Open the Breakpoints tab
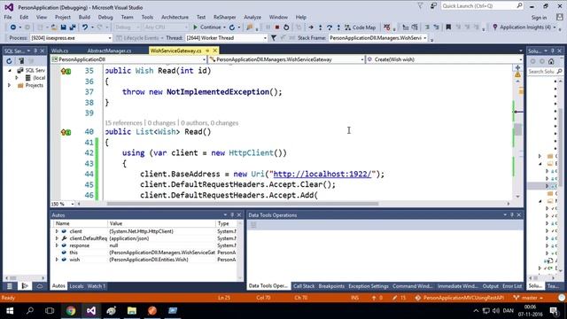 coord(331,286)
